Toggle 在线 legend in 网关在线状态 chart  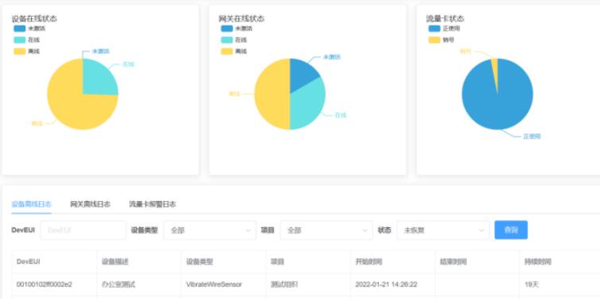234,40
